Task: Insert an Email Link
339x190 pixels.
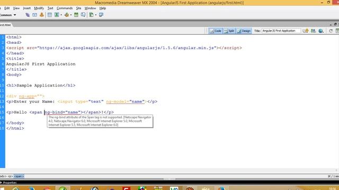Action: pos(34,15)
